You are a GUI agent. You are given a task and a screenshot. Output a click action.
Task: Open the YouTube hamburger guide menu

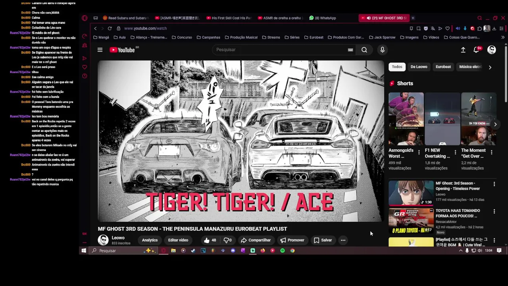[x=100, y=50]
